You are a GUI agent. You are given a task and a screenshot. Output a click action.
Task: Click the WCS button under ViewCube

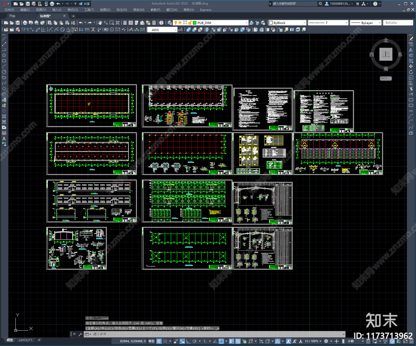[x=385, y=78]
